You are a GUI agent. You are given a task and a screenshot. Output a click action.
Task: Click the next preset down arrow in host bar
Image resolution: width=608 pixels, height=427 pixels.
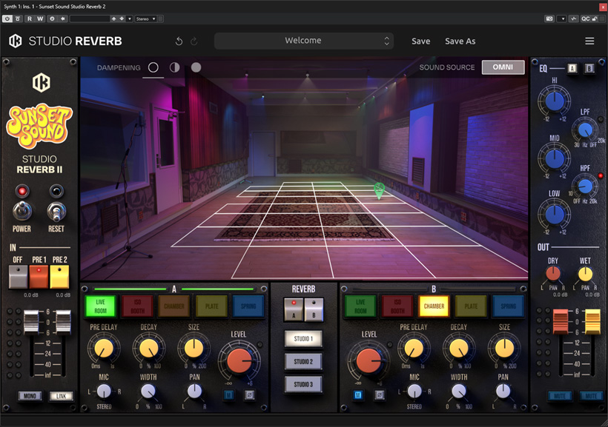click(122, 19)
